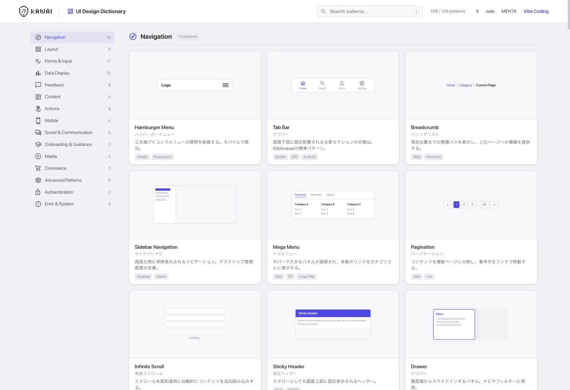The image size is (570, 390).
Task: Select Error & System in sidebar
Action: point(59,204)
